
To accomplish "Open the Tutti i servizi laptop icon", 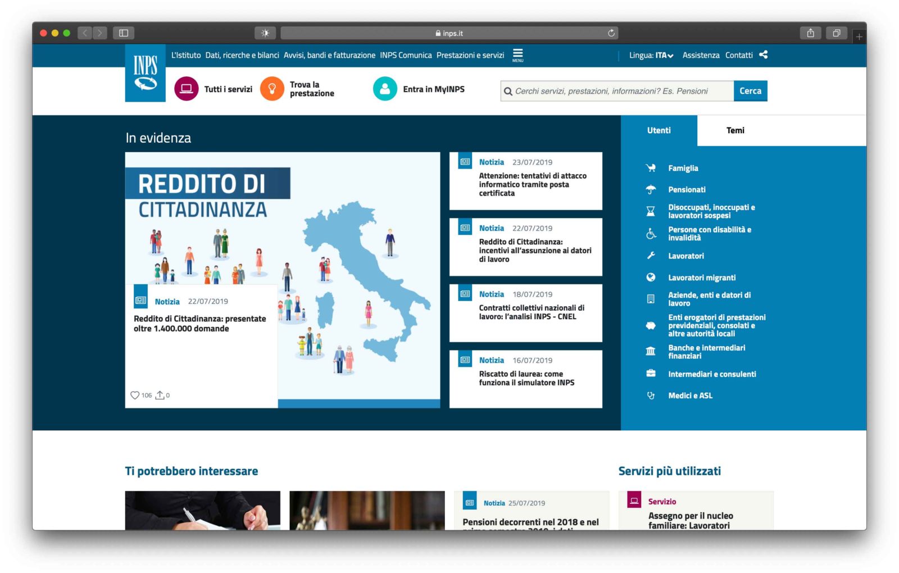I will [x=187, y=89].
